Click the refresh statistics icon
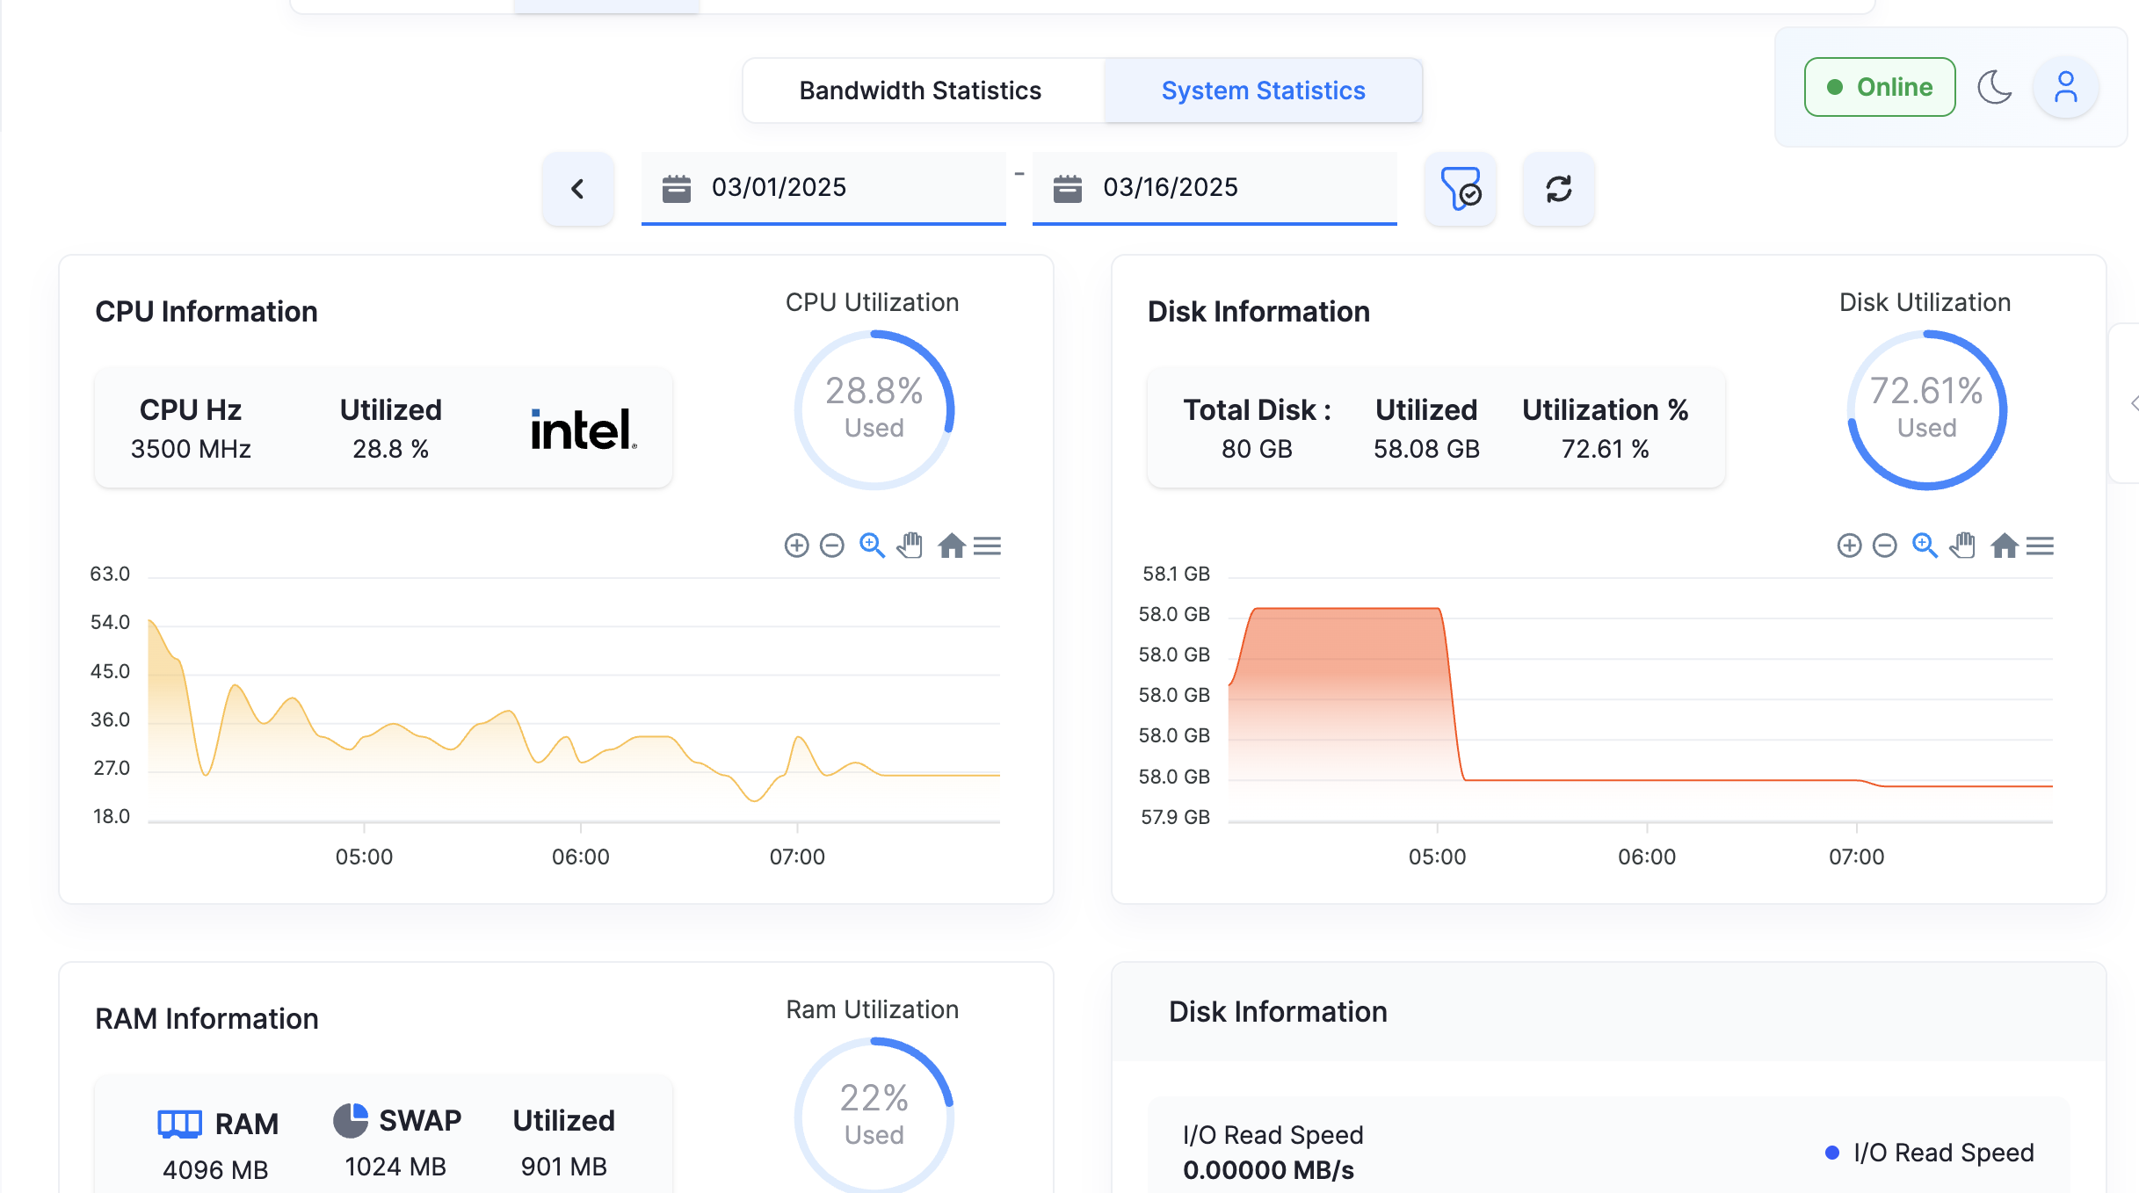This screenshot has width=2139, height=1193. (1558, 188)
